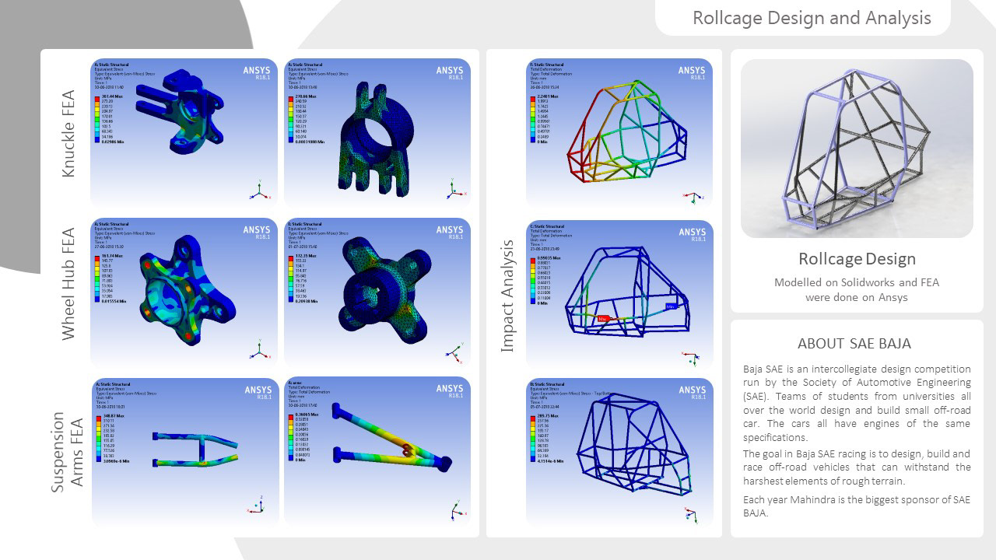
Task: Click the Rollcage Design and Analysis title
Action: (x=812, y=18)
